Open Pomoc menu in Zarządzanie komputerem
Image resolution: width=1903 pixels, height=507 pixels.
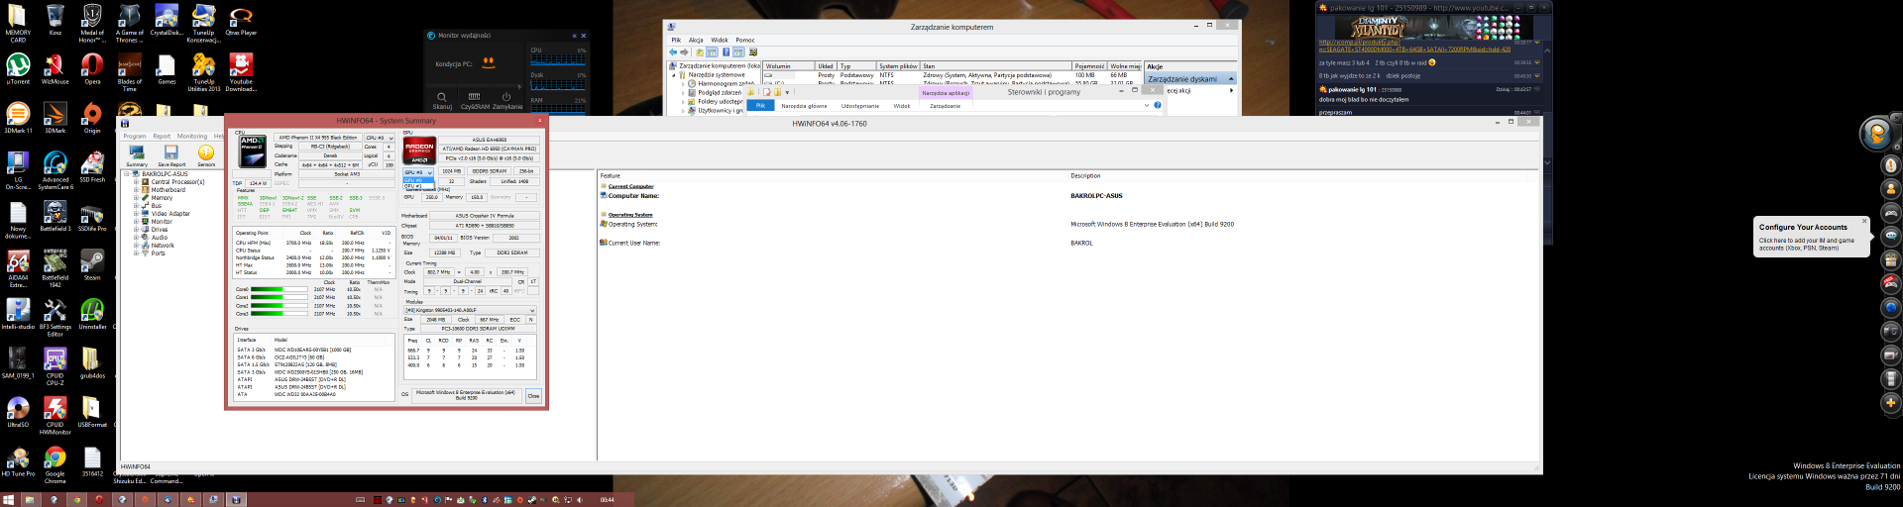coord(745,41)
